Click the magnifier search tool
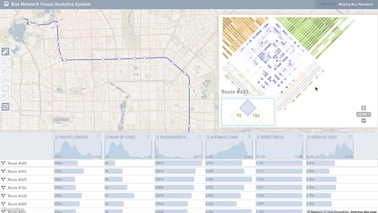 5,61
